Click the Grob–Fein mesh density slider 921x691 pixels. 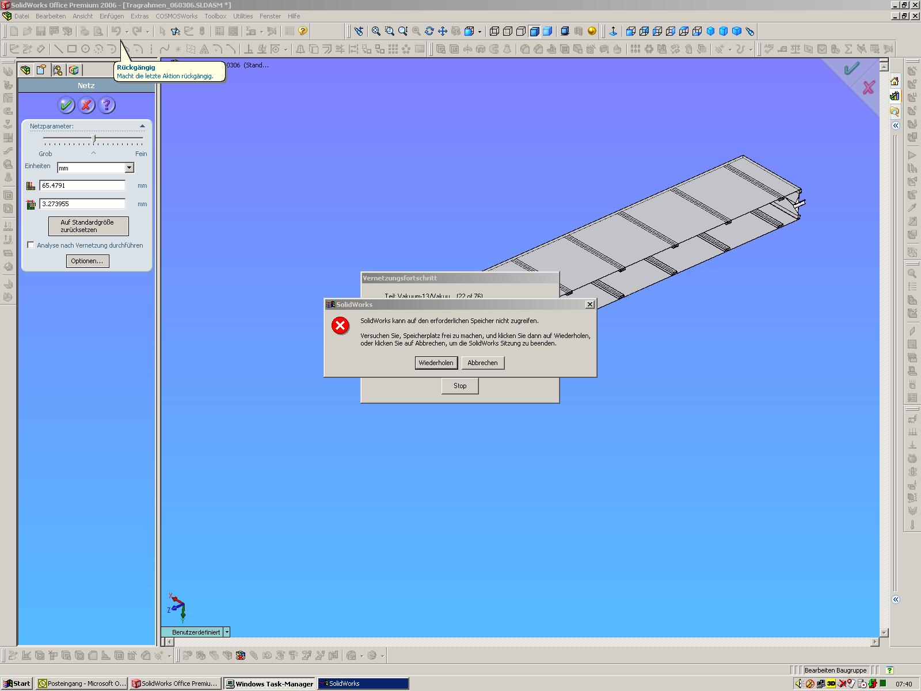(93, 139)
